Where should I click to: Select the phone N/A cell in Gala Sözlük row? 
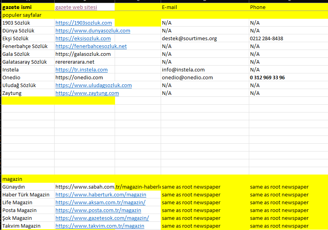[289, 54]
